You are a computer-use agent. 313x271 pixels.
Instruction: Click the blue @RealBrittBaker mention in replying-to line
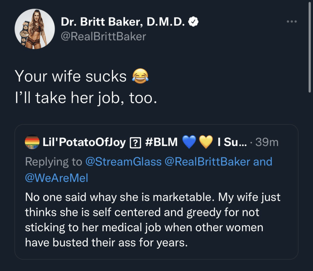207,162
